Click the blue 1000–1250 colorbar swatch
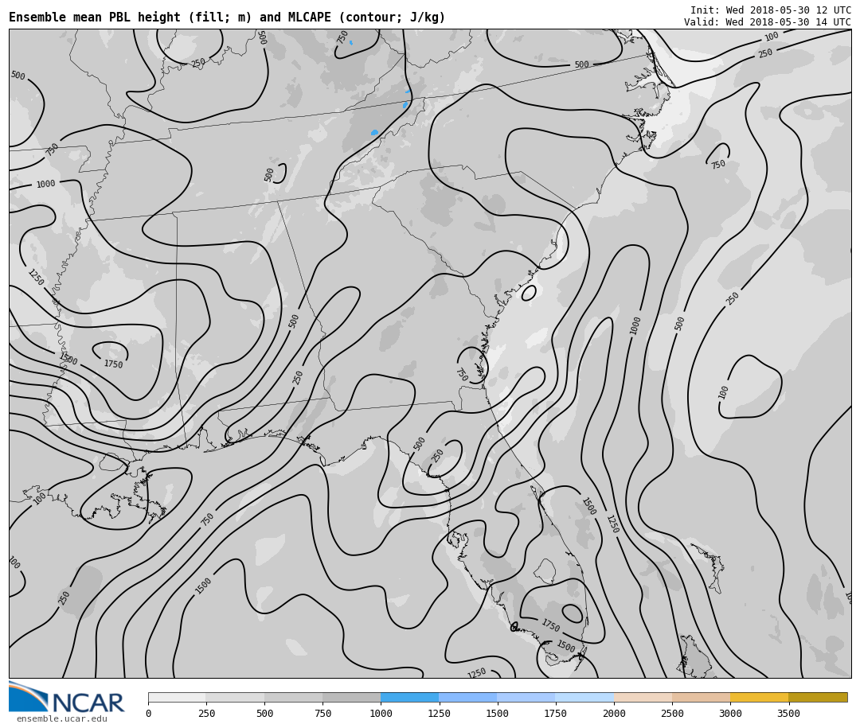The image size is (860, 728). pos(409,697)
